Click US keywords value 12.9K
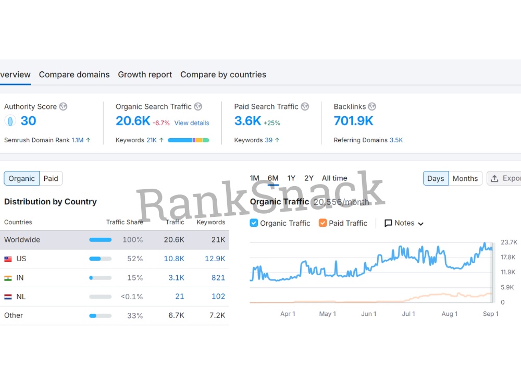 point(215,259)
